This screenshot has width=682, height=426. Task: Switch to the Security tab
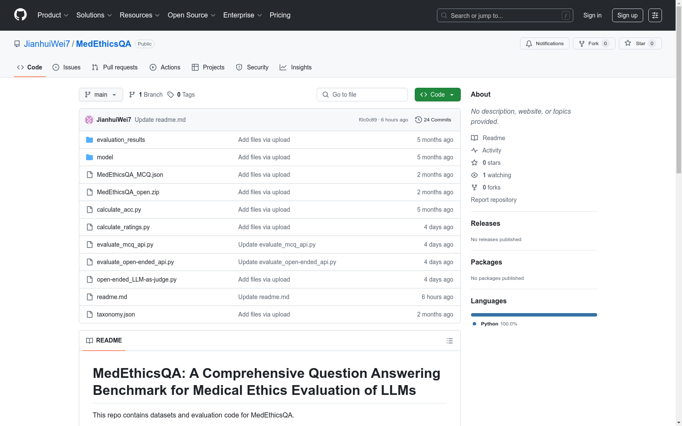(x=252, y=67)
